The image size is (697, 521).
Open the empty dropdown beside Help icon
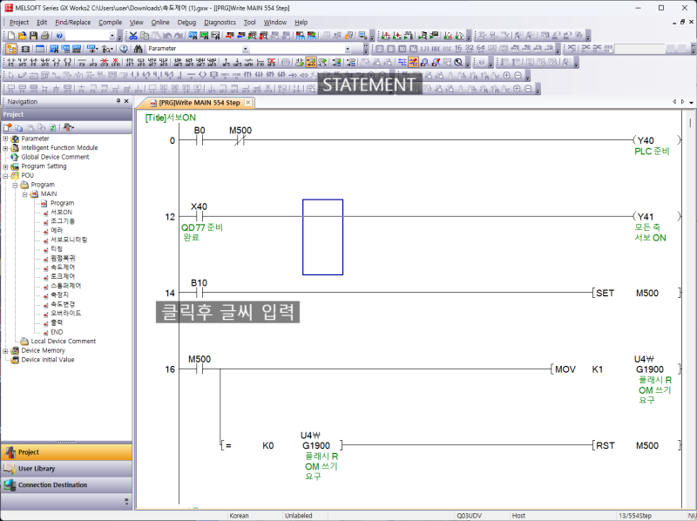112,36
